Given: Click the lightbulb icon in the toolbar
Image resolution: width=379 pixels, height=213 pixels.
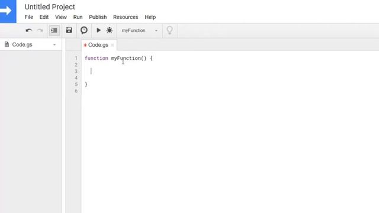Looking at the screenshot, I should coord(170,30).
